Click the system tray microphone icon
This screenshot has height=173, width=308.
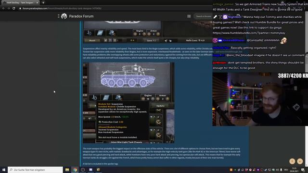(x=281, y=170)
